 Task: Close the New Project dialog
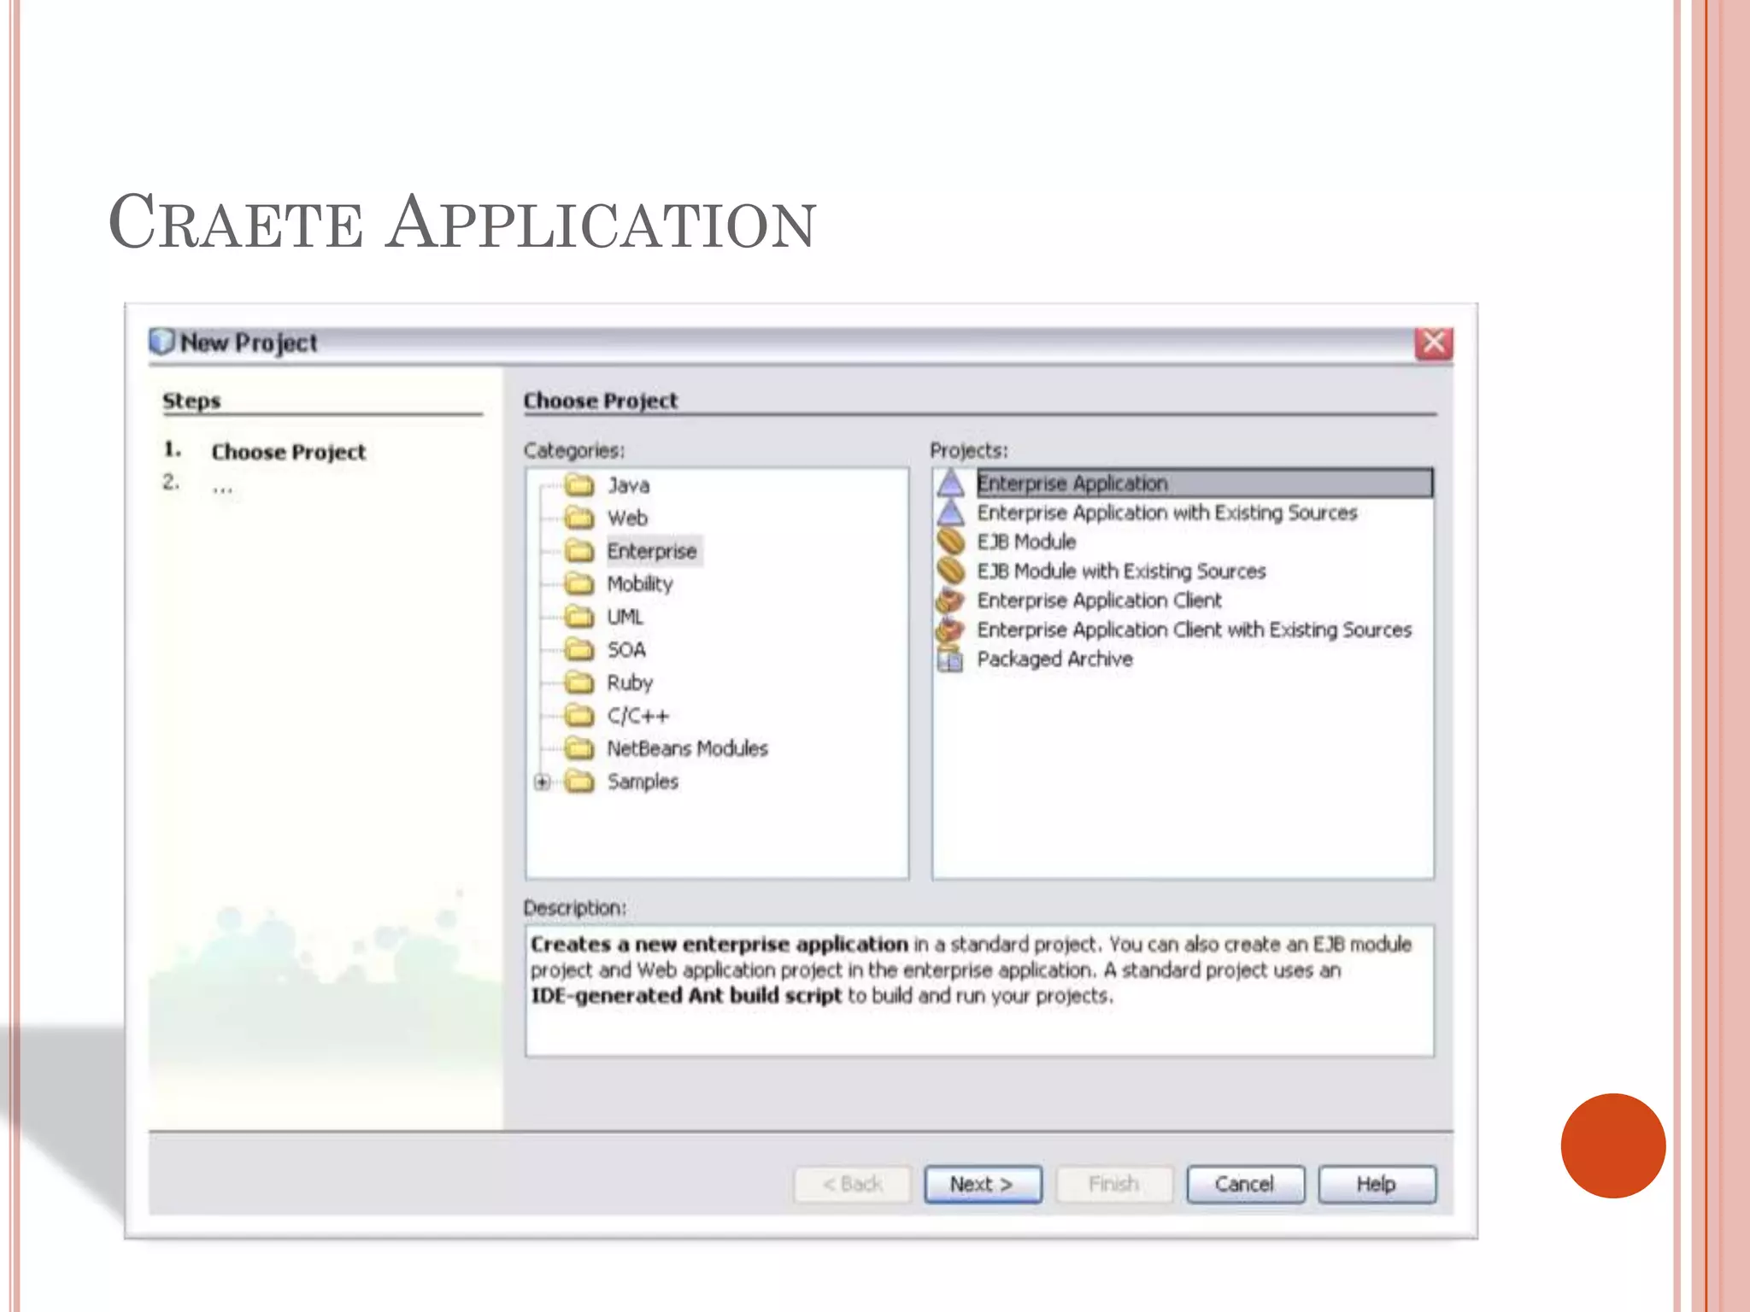click(1434, 343)
